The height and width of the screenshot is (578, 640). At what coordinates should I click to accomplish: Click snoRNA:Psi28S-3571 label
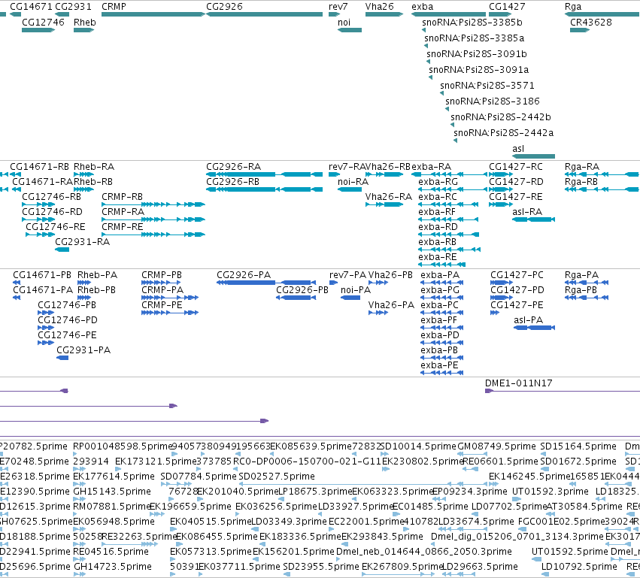coord(487,86)
